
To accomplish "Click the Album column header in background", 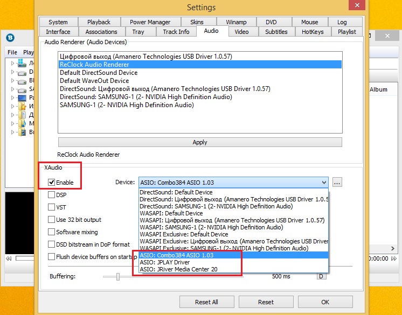I will click(378, 89).
